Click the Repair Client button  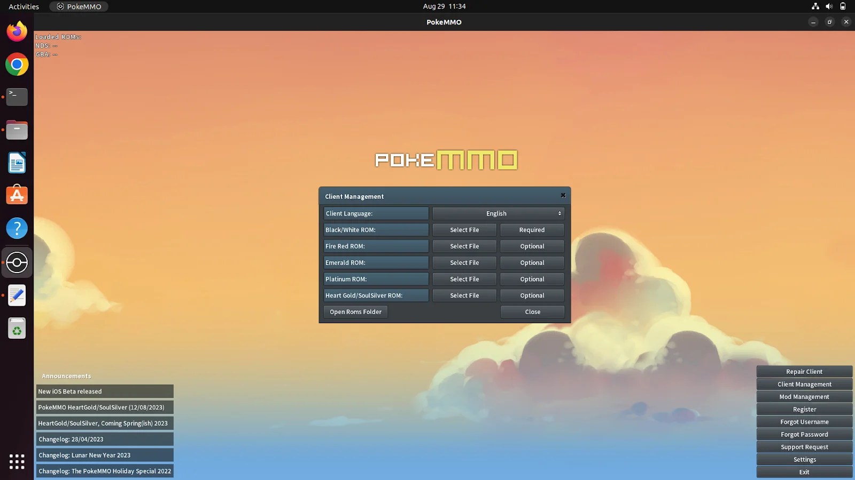tap(804, 371)
